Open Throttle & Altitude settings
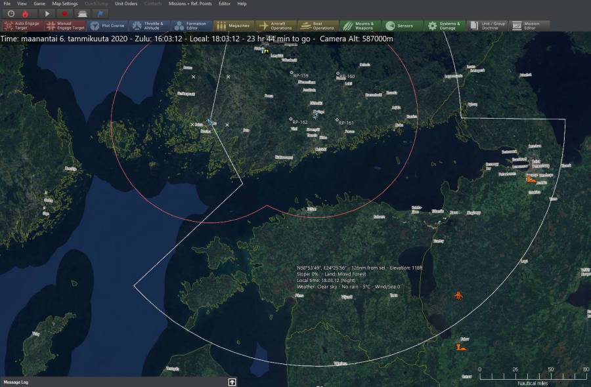591x387 pixels. point(149,26)
